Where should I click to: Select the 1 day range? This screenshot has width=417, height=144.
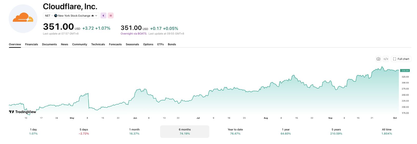coord(33,131)
